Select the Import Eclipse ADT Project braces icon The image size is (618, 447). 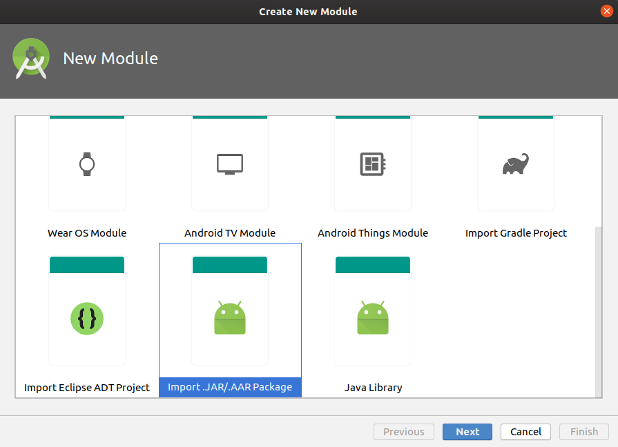click(86, 319)
